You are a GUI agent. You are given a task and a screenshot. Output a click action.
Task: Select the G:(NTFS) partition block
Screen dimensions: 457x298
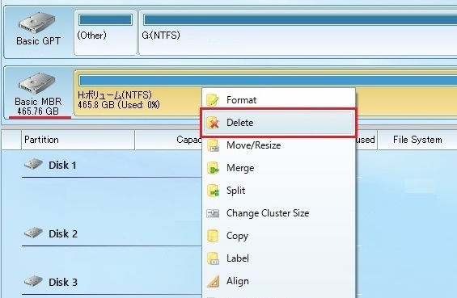(x=298, y=32)
